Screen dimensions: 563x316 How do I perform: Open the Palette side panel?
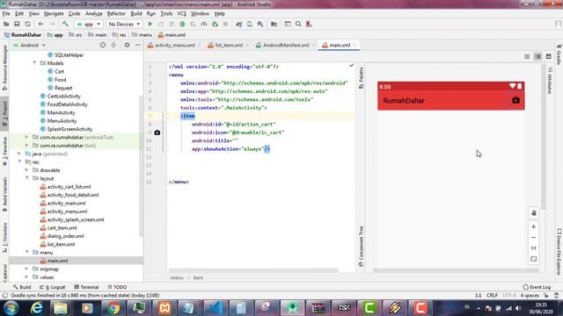coord(361,78)
